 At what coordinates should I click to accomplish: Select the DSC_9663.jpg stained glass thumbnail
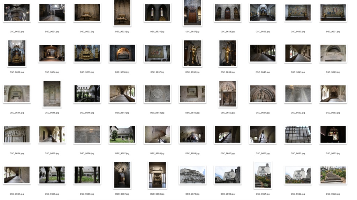coord(333,134)
